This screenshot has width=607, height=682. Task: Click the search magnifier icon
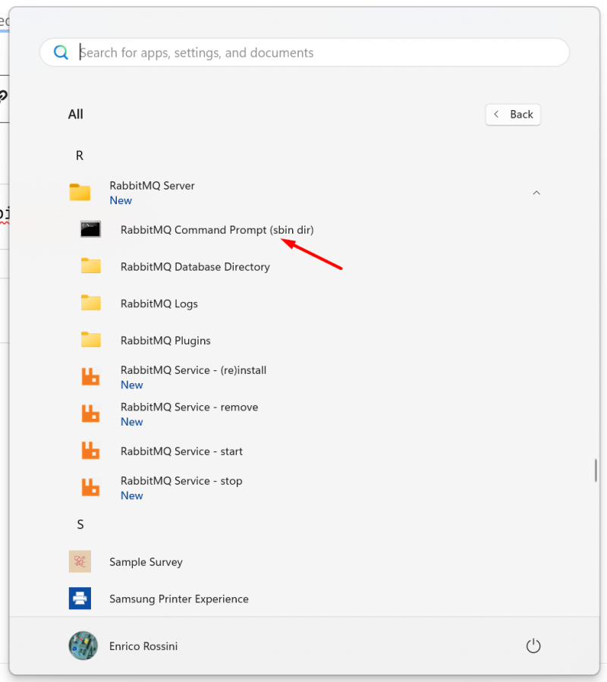61,52
